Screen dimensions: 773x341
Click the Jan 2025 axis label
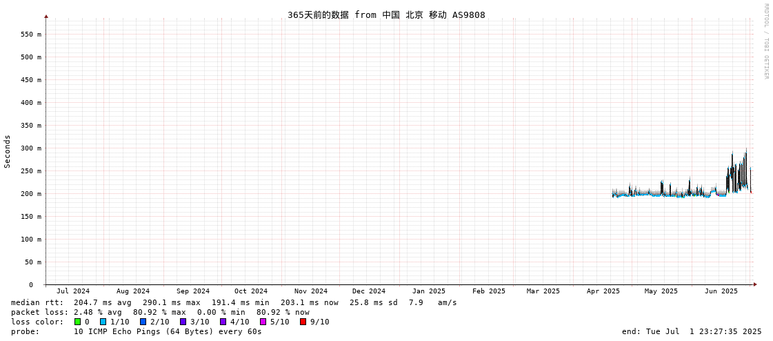(429, 291)
